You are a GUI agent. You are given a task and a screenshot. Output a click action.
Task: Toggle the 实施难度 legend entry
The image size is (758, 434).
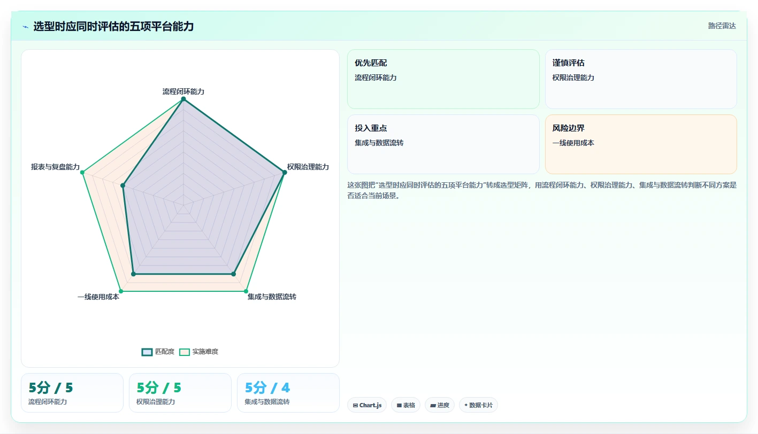click(198, 352)
